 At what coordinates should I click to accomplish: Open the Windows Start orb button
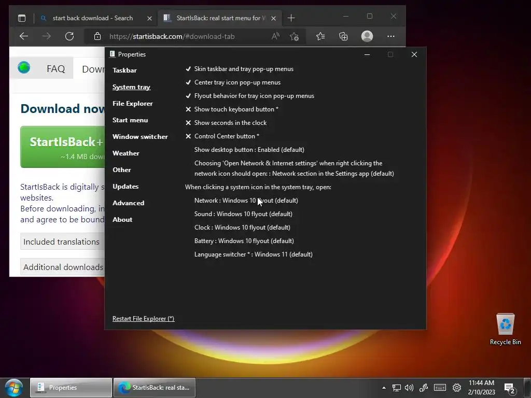click(x=14, y=388)
